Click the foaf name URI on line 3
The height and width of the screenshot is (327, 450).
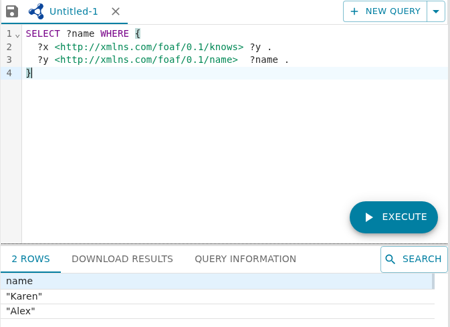click(146, 60)
